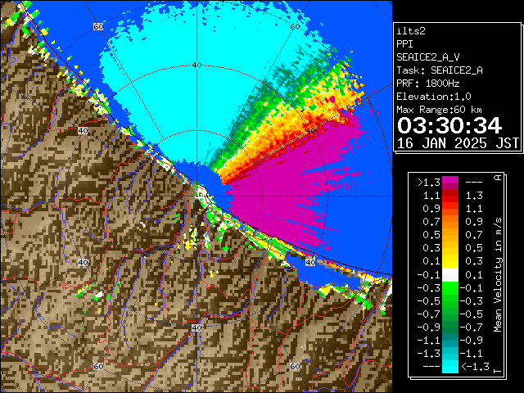Viewport: 524px width, 393px height.
Task: Click the radar site at range rings center
Action: coord(196,196)
